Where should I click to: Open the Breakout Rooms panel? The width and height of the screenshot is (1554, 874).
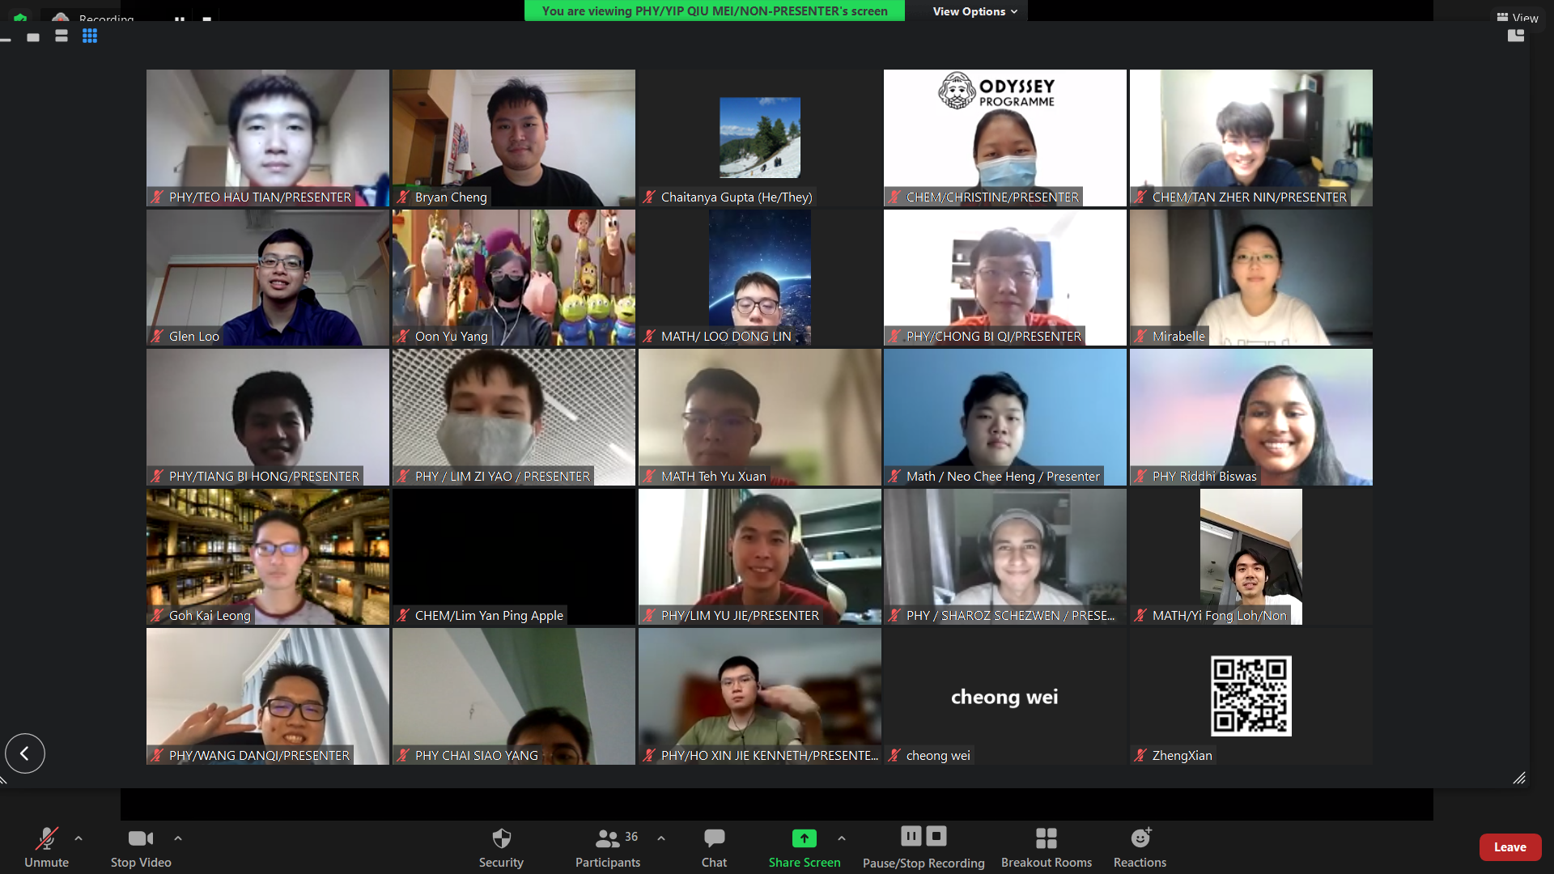[1046, 846]
